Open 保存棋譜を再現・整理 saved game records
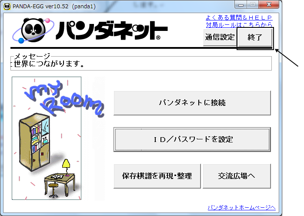 (157, 176)
